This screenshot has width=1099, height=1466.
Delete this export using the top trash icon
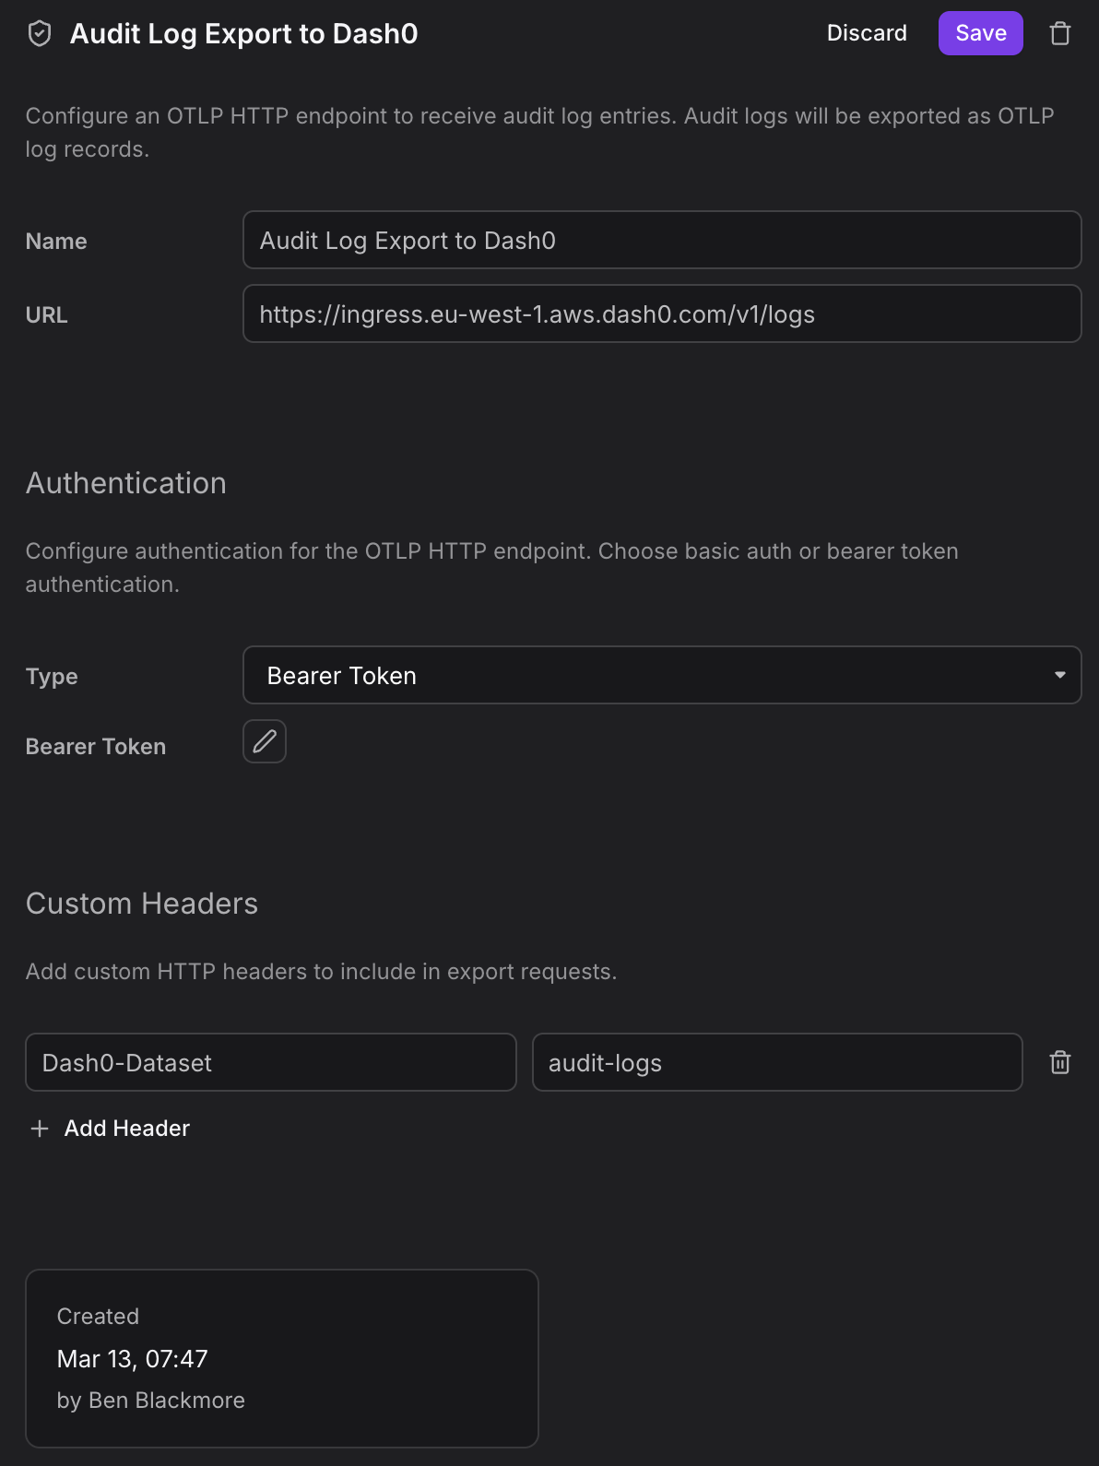tap(1060, 34)
